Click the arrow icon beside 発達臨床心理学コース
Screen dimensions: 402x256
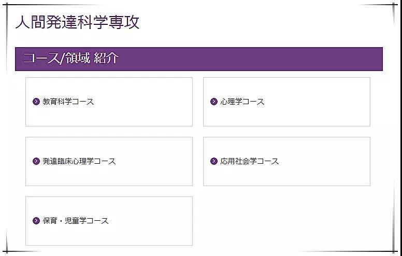pos(36,161)
